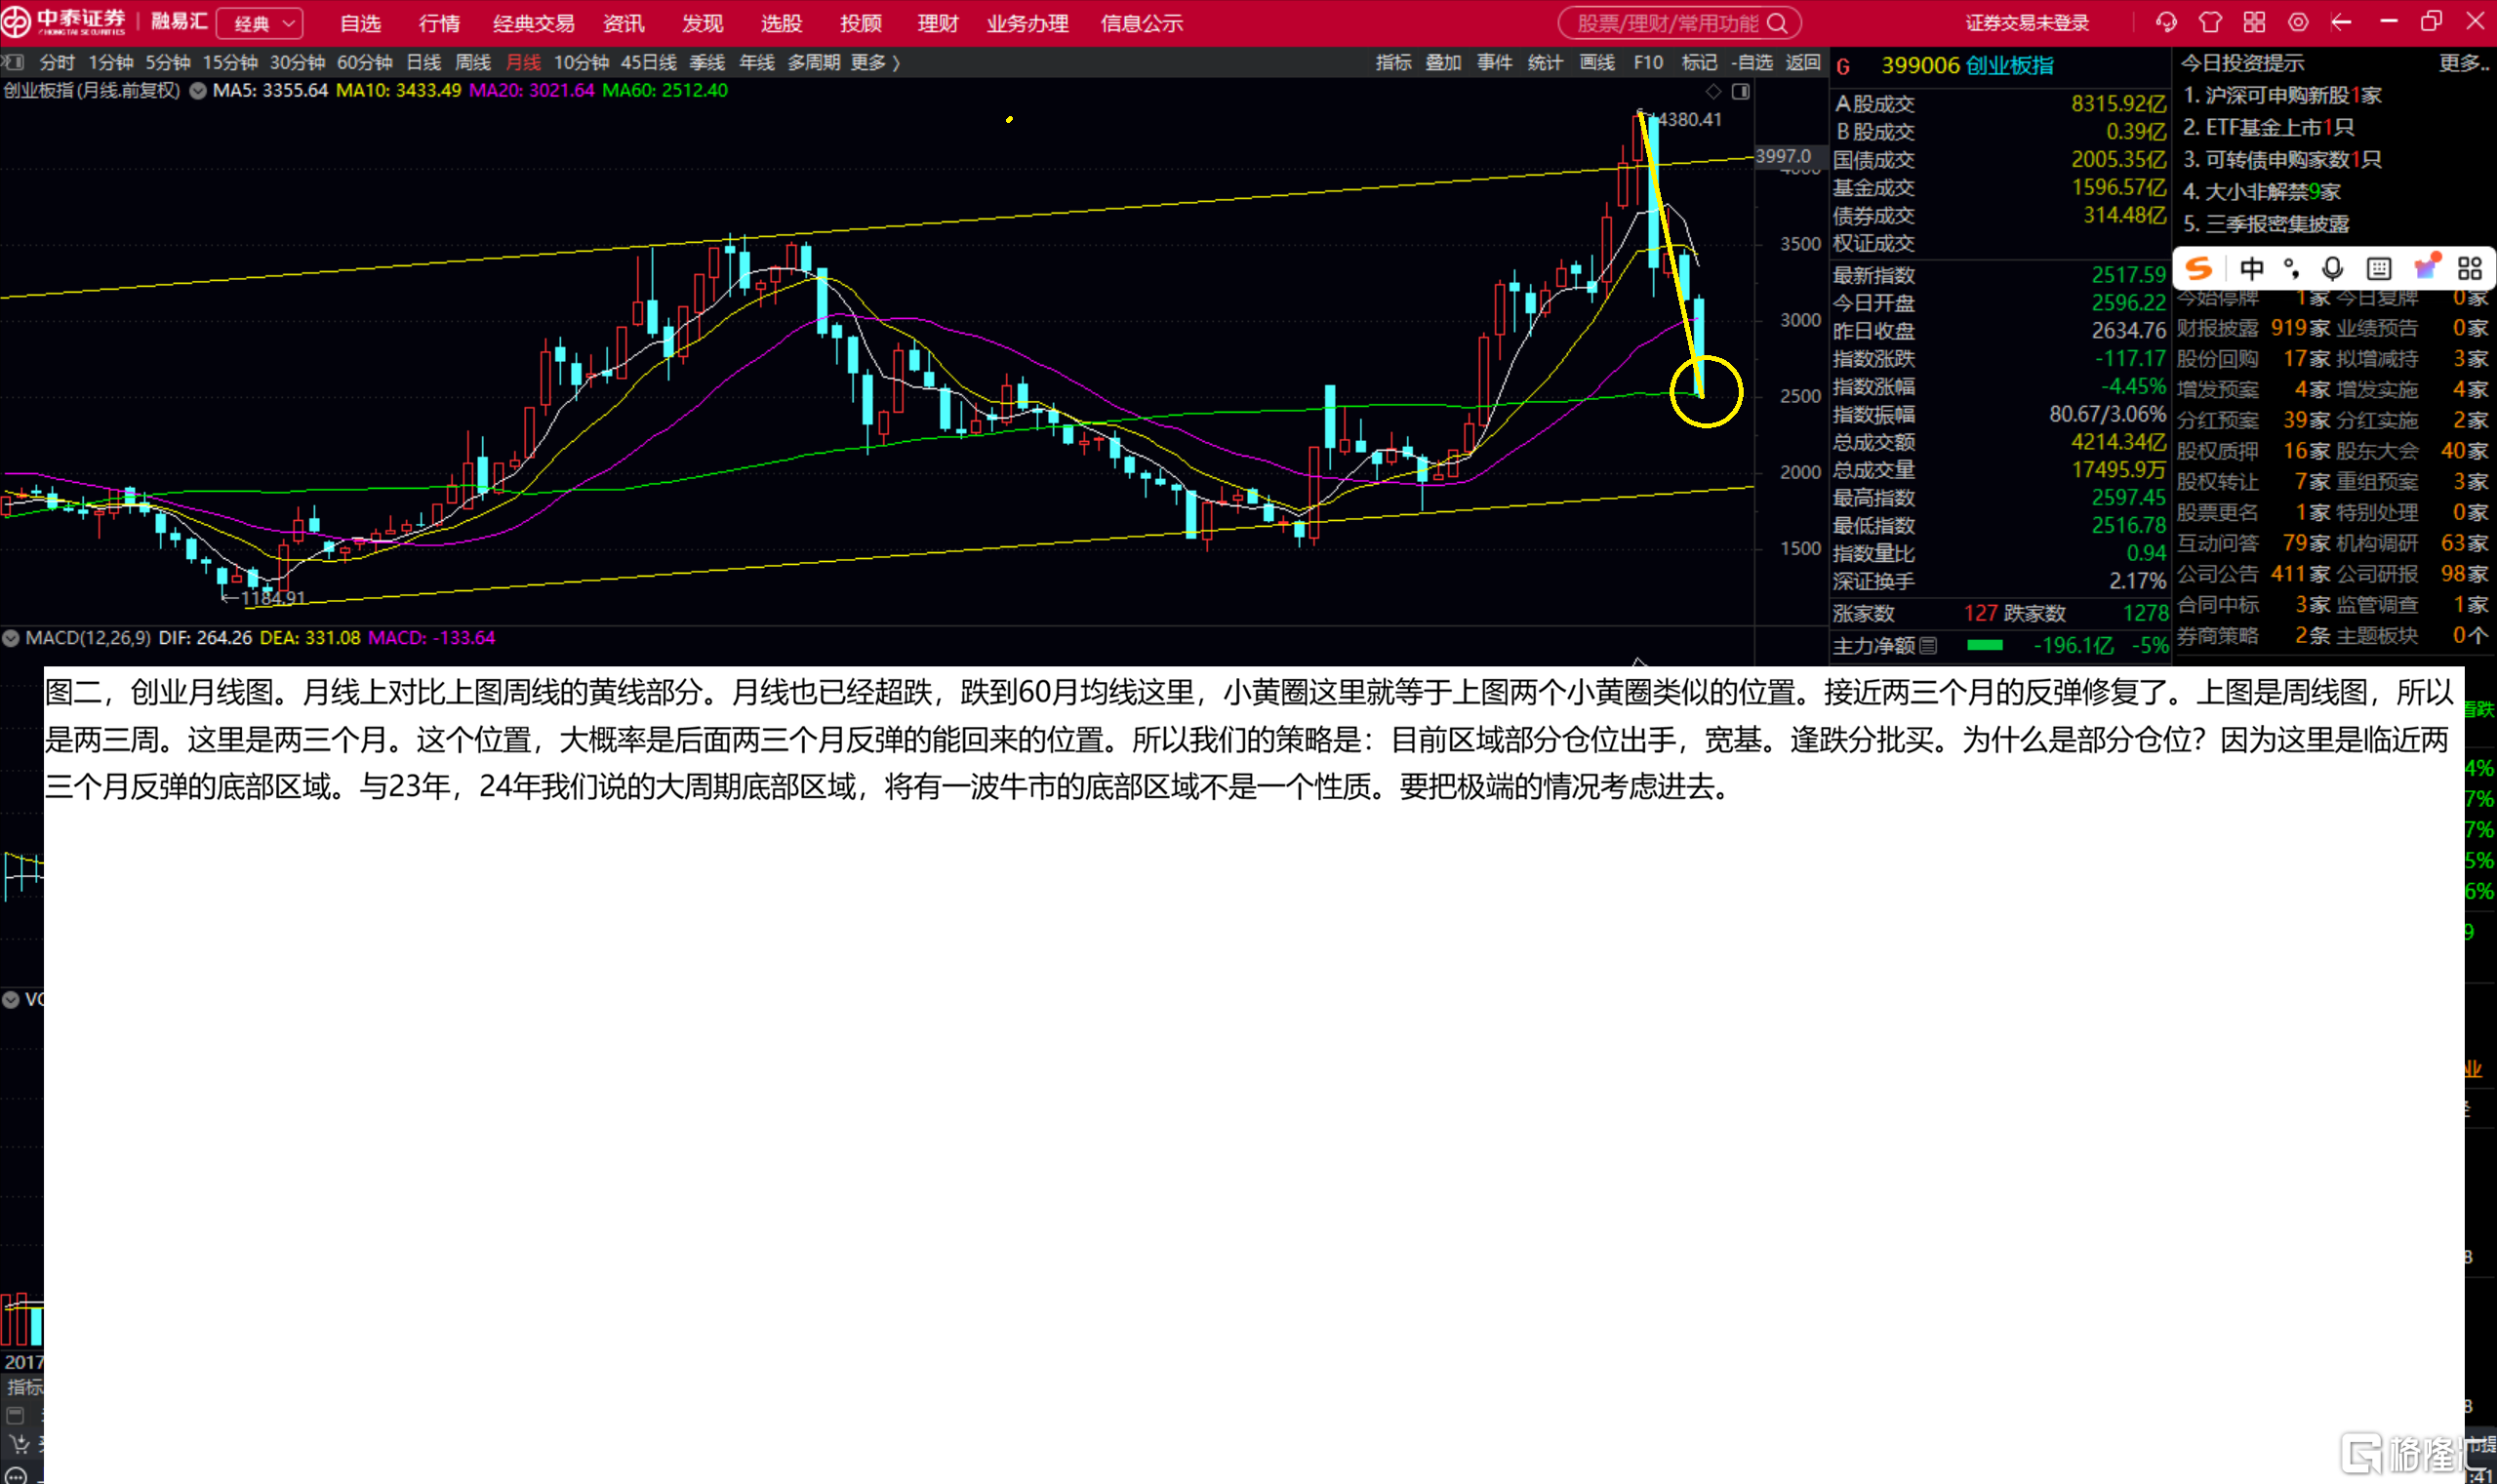
Task: Click the diamond marker icon on chart
Action: (x=1713, y=92)
